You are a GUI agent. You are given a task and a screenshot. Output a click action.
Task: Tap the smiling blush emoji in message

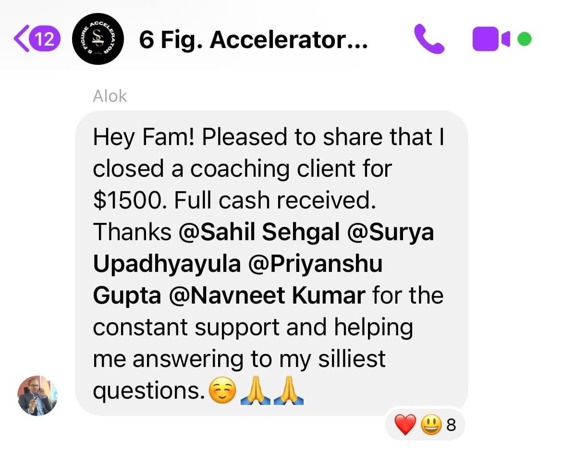(x=222, y=391)
